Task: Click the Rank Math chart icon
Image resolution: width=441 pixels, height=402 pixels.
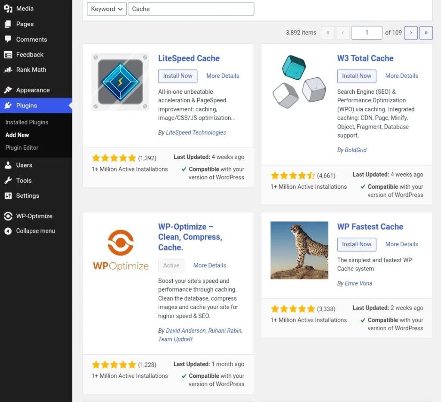Action: click(x=8, y=70)
